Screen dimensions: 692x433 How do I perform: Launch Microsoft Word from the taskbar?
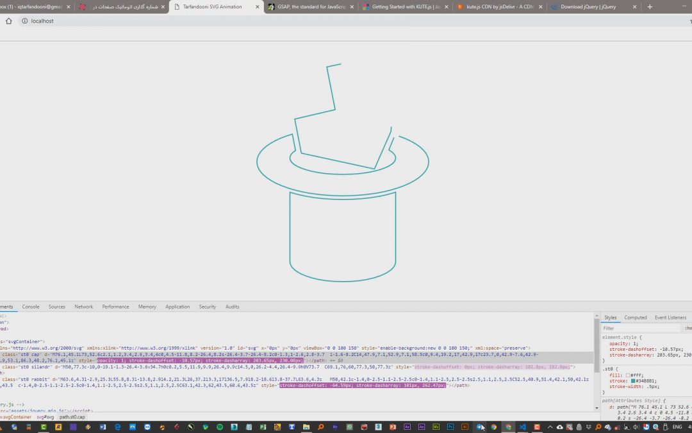[x=103, y=427]
